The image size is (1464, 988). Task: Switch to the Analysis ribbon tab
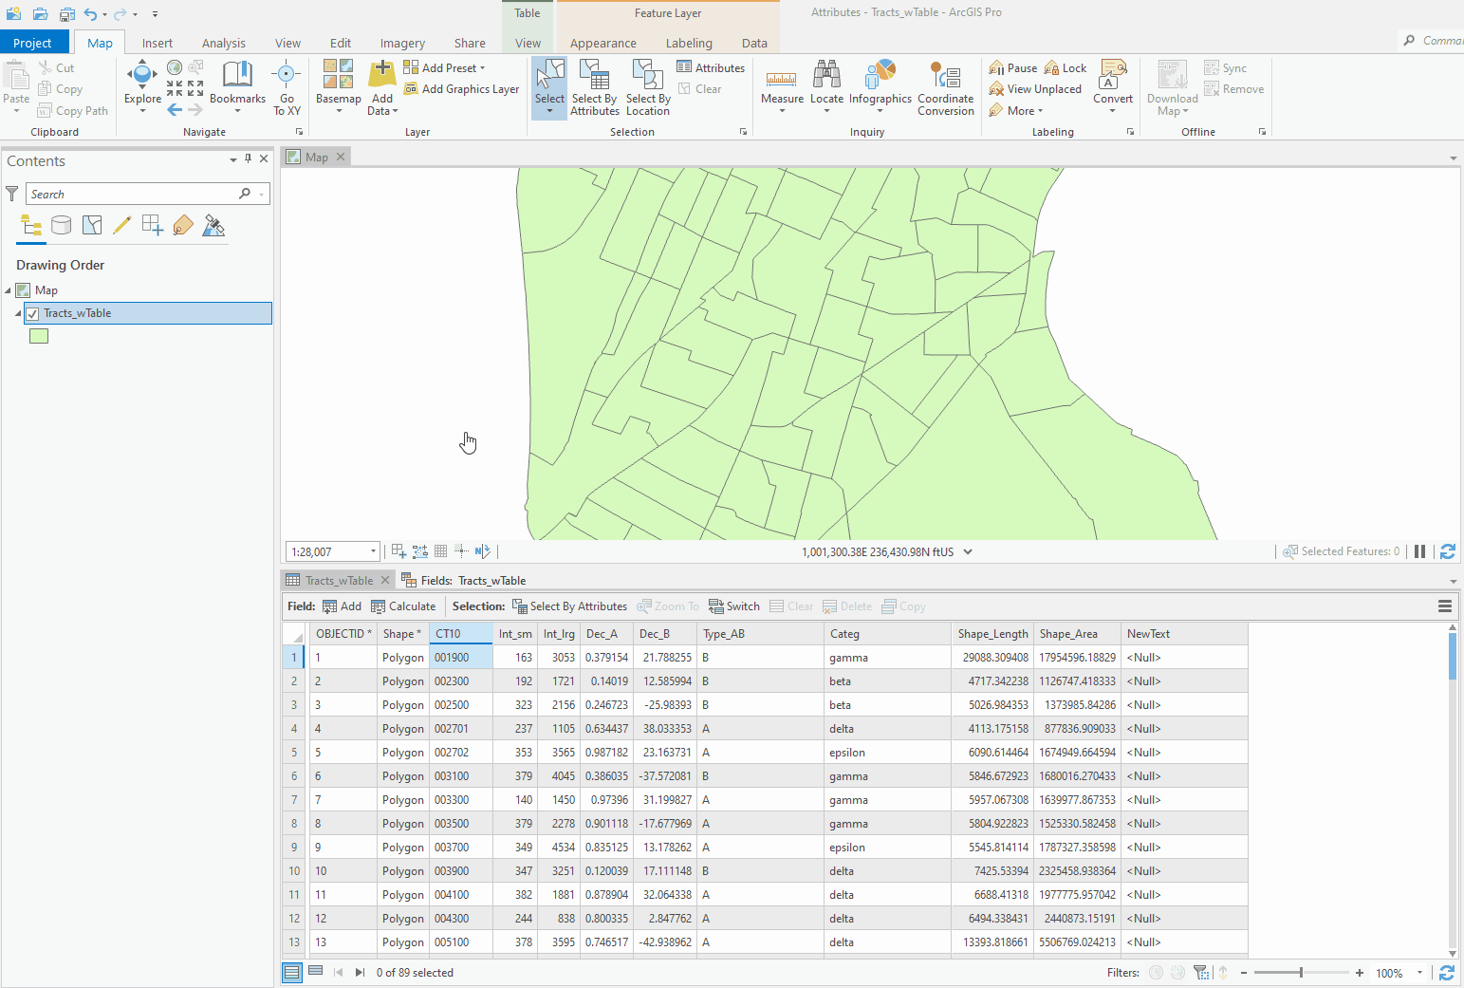(224, 43)
